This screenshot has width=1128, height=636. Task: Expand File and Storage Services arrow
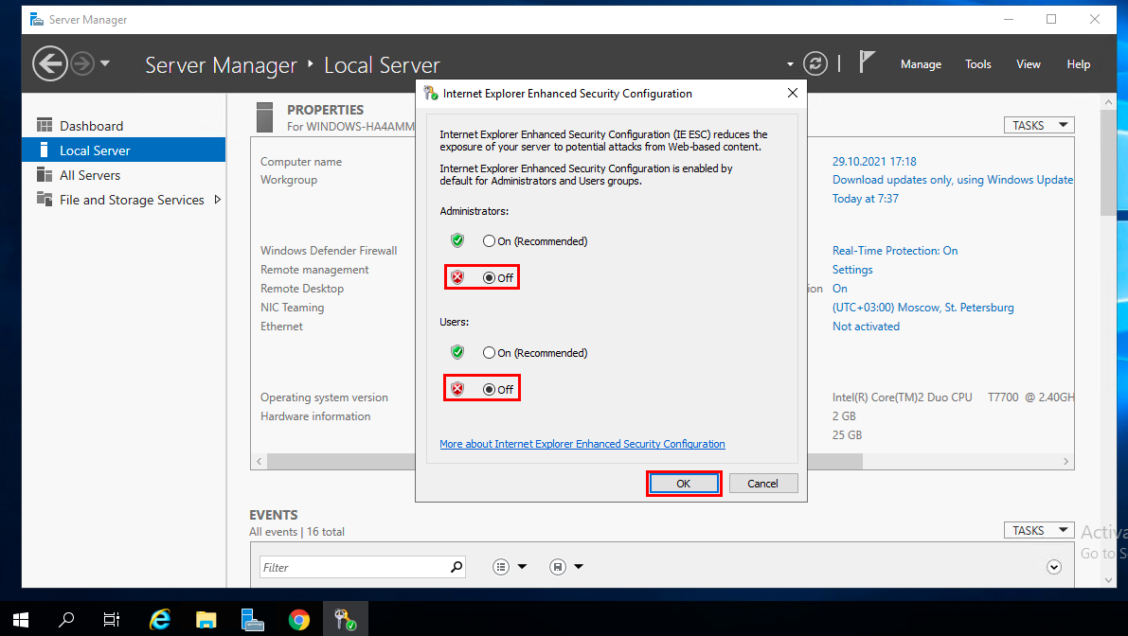[x=217, y=199]
